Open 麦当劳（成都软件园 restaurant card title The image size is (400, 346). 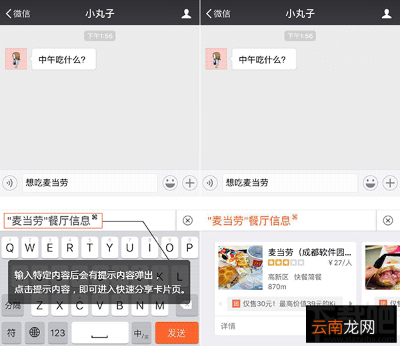[x=309, y=252]
